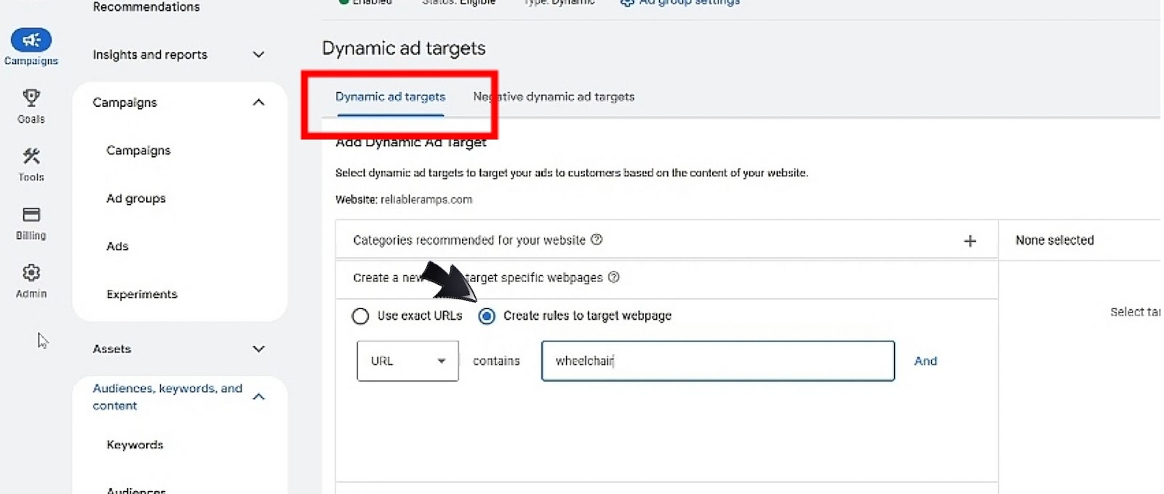
Task: Click help icon beside recommended categories
Action: pos(597,240)
